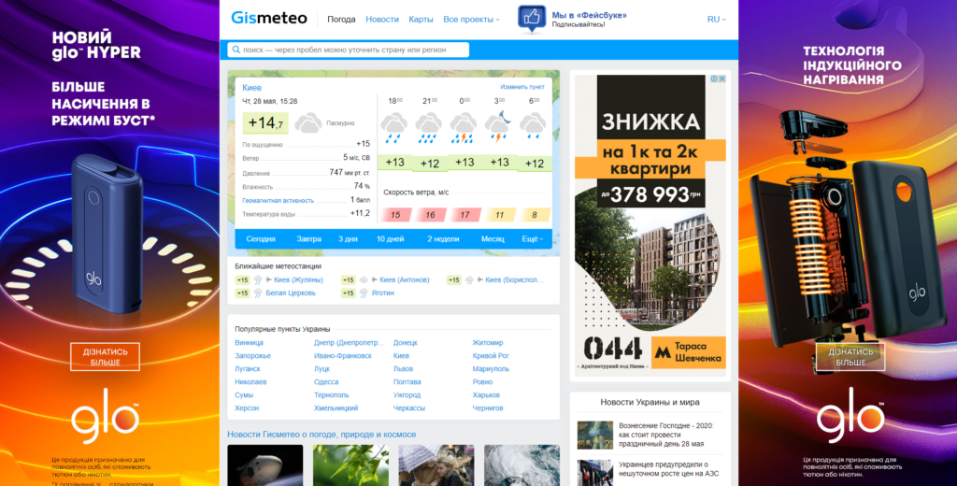This screenshot has width=957, height=486.
Task: Click the wind speed 17 value
Action: pos(465,215)
